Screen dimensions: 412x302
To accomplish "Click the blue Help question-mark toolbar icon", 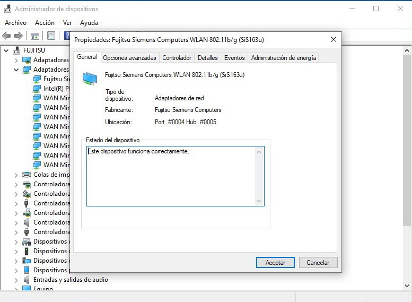I will coord(67,36).
